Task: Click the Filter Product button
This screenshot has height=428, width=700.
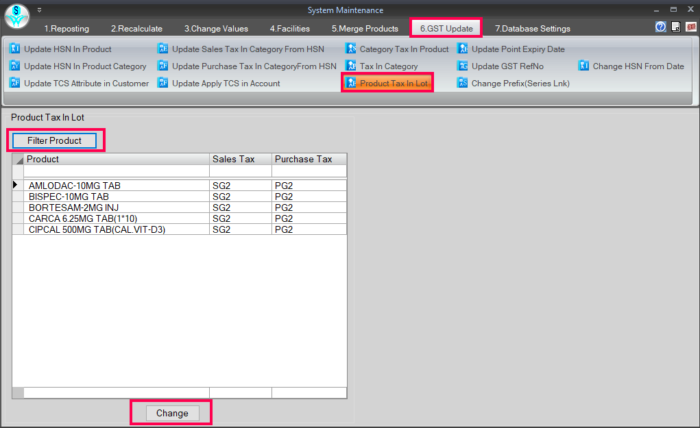Action: [54, 140]
